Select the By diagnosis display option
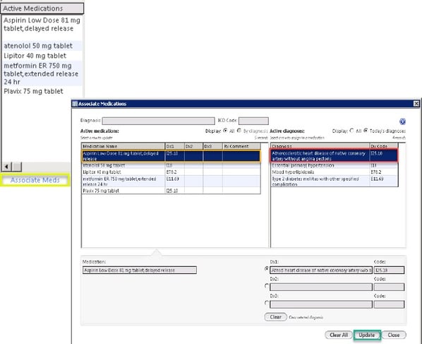 click(x=239, y=131)
